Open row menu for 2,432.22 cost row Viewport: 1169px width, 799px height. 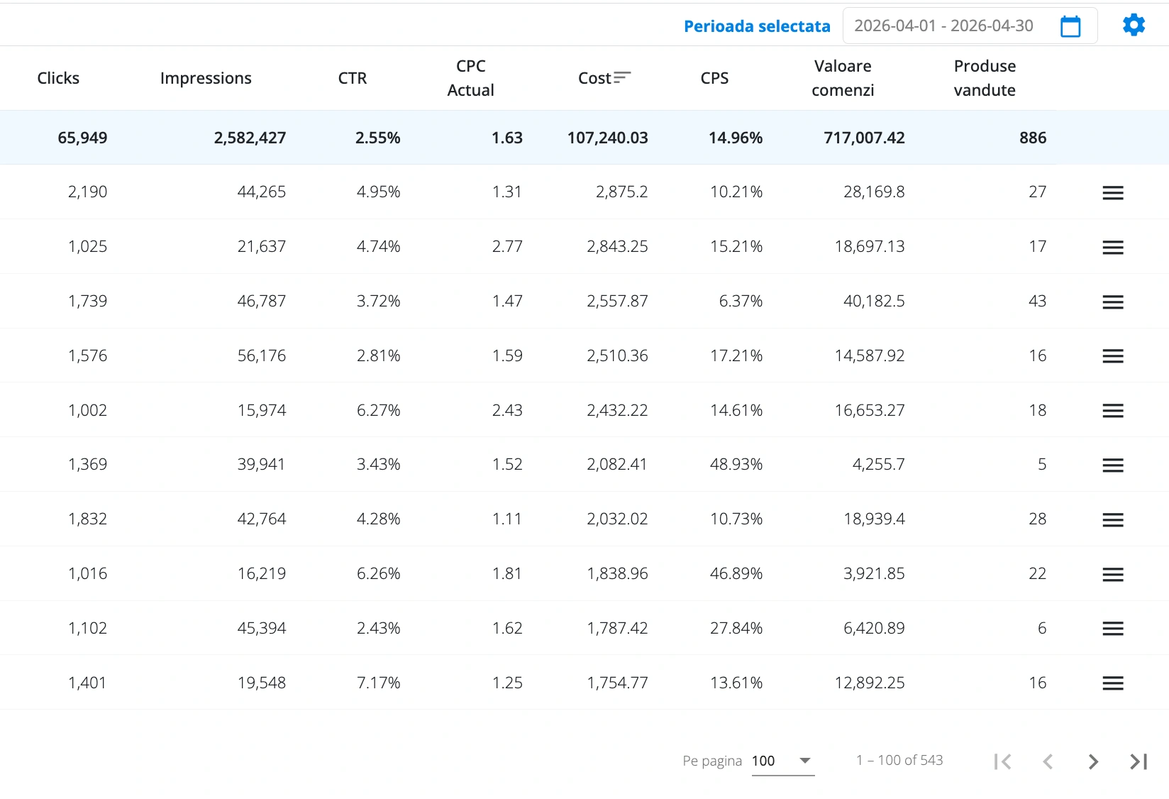pos(1112,410)
